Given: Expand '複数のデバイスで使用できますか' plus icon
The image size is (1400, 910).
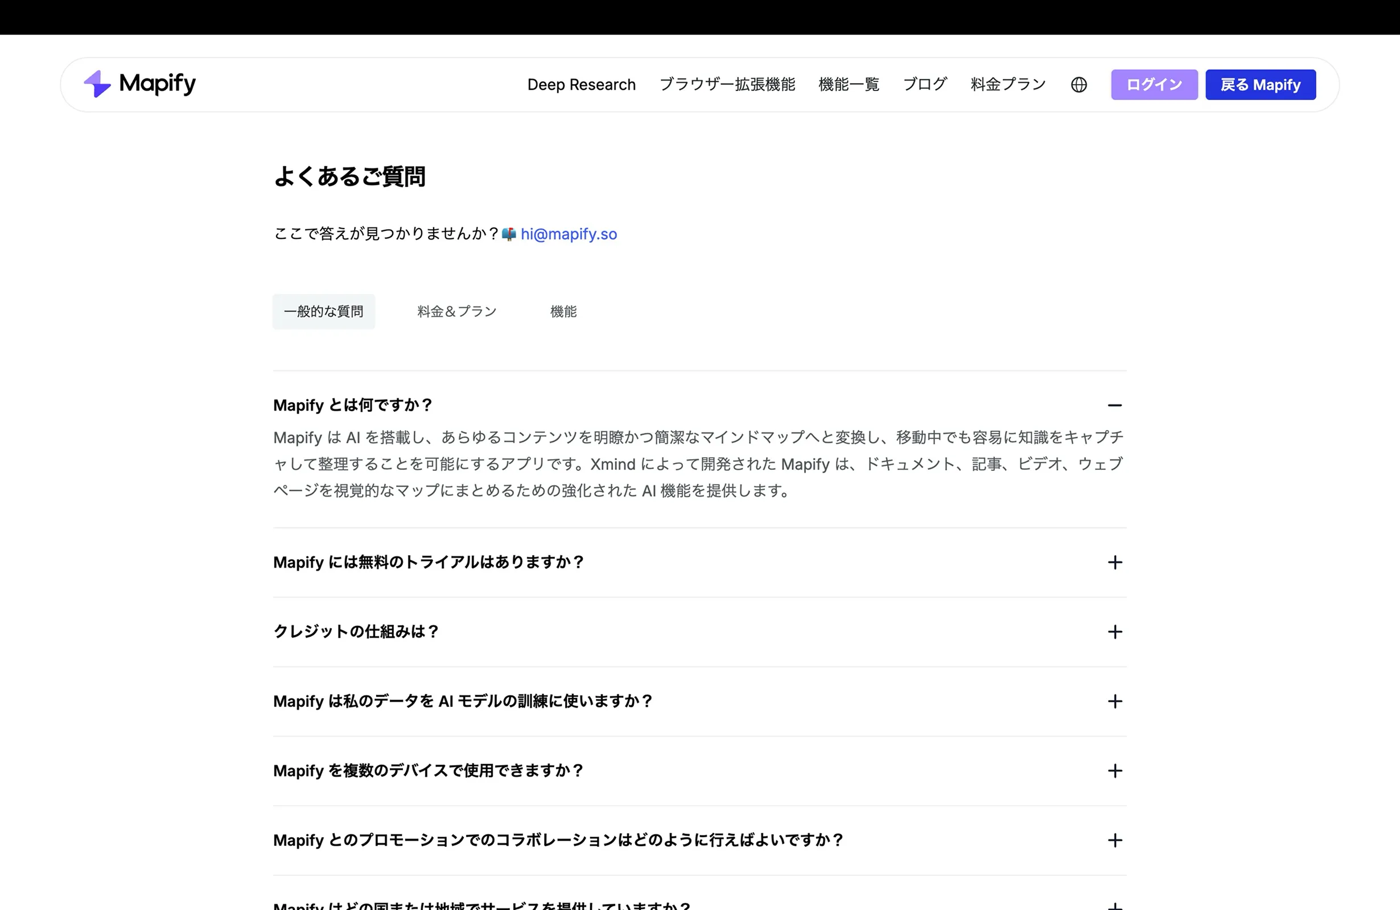Looking at the screenshot, I should 1115,771.
